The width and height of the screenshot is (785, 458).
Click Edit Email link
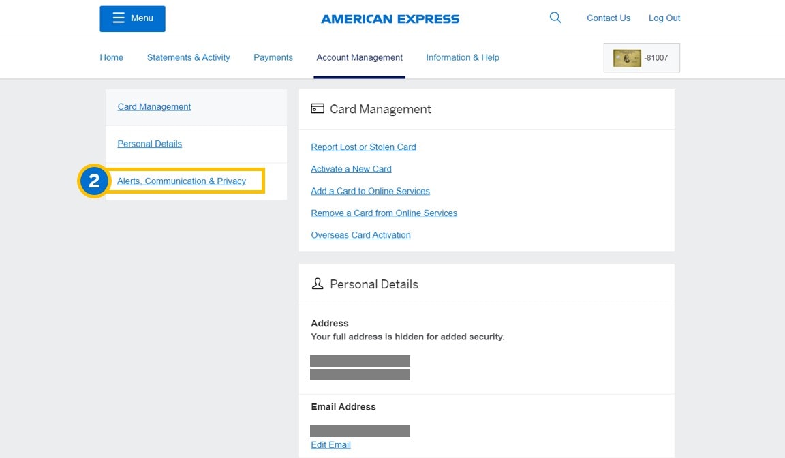tap(330, 445)
